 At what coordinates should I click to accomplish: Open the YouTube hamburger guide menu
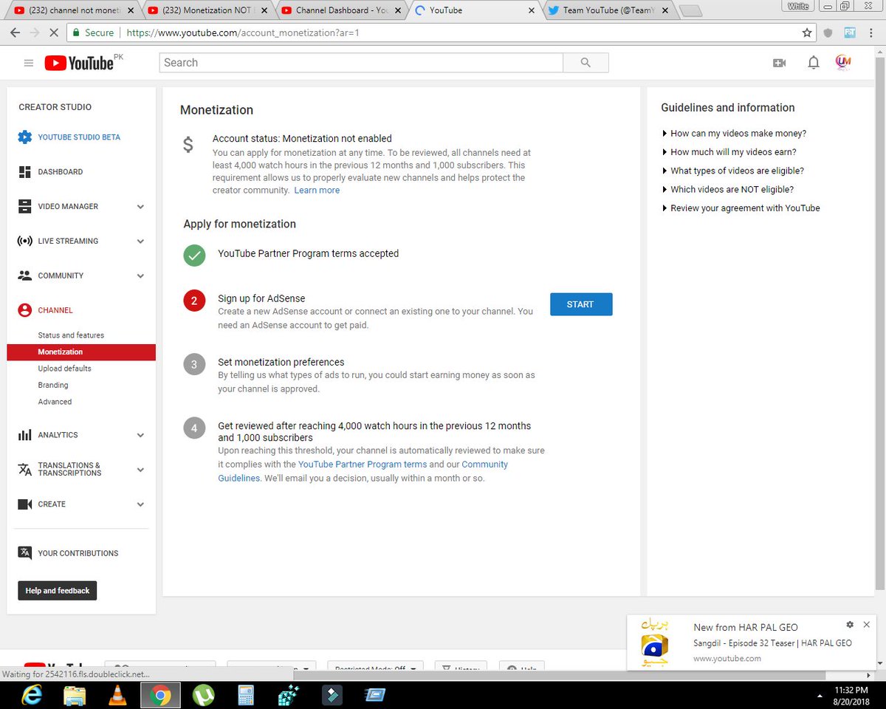pos(29,63)
